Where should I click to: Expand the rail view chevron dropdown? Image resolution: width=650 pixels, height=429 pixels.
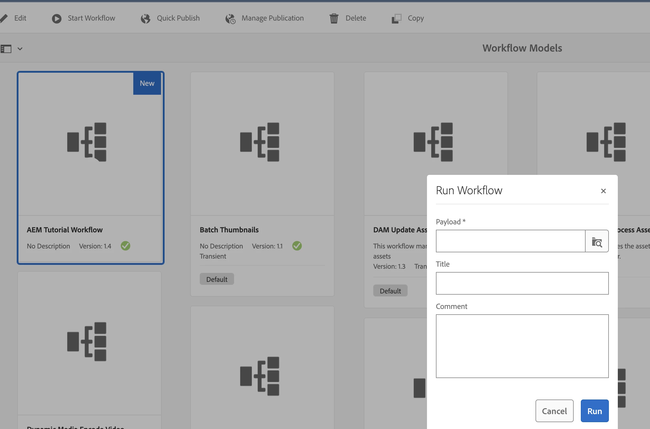tap(20, 49)
